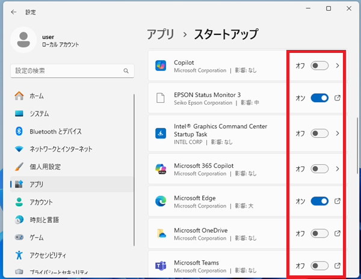Click EPSON Status Monitor file icon
The width and height of the screenshot is (361, 279).
[161, 98]
